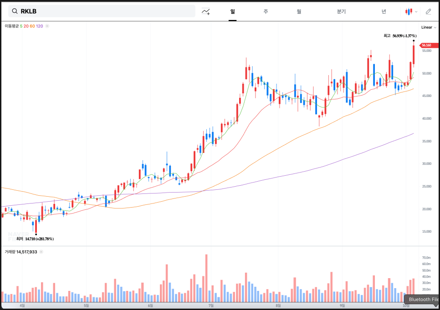This screenshot has height=310, width=440.
Task: Click the 5-period moving average label
Action: (21, 26)
